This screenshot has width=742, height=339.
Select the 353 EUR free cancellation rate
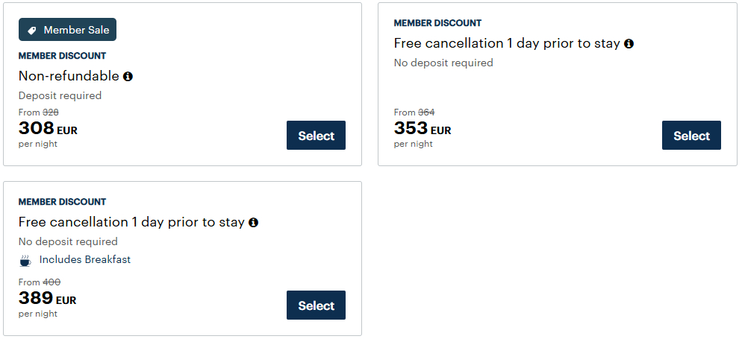pyautogui.click(x=691, y=135)
